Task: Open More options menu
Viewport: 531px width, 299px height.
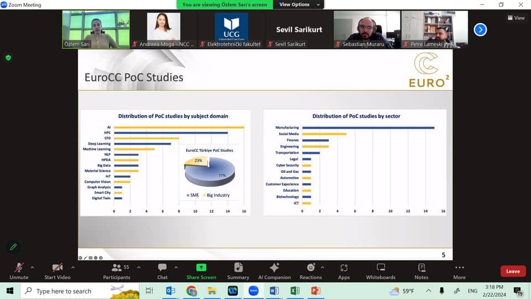Action: [460, 271]
